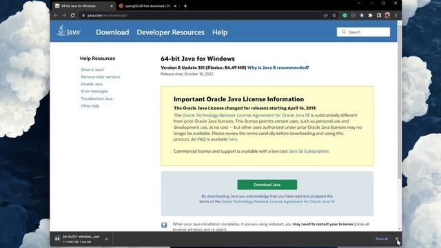This screenshot has height=248, width=441.
Task: Click the jre-8u351-window...exe download item
Action: coord(81,239)
